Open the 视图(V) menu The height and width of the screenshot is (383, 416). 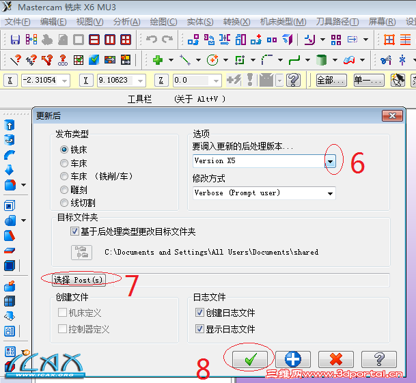click(x=90, y=22)
